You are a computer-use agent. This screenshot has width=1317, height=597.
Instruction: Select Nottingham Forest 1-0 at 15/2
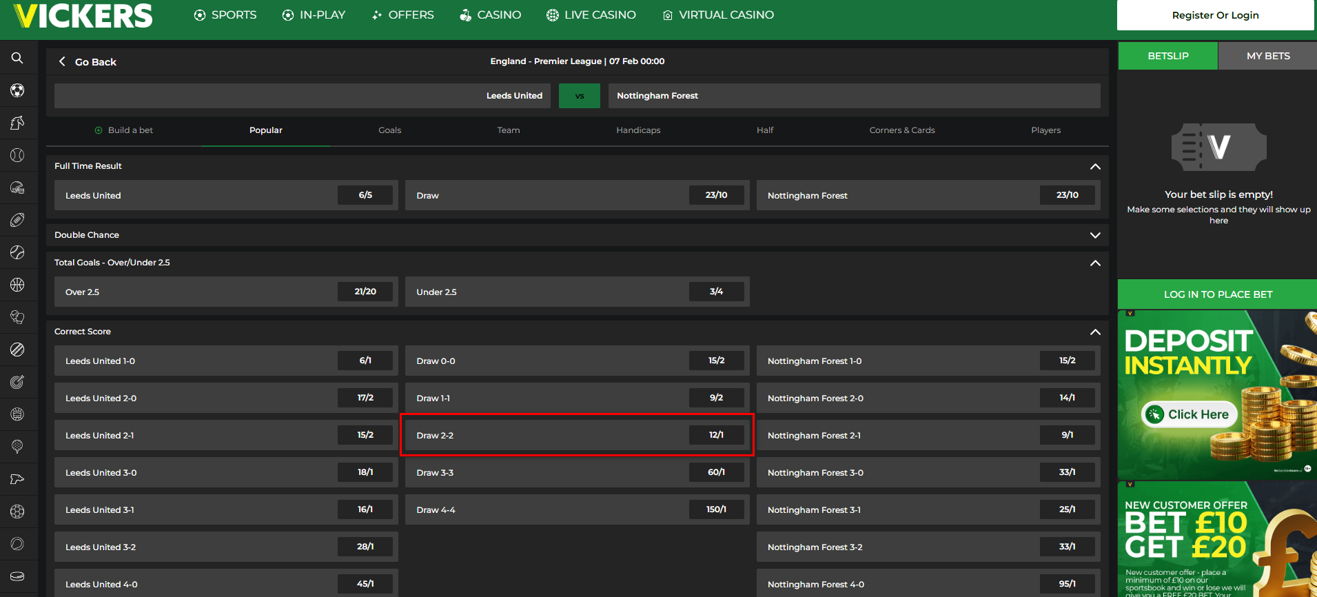click(x=928, y=361)
